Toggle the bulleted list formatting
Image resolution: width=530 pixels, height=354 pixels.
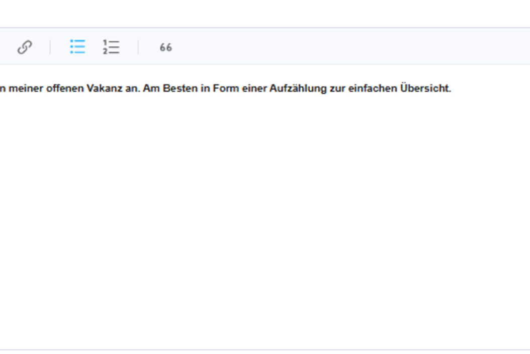point(77,47)
